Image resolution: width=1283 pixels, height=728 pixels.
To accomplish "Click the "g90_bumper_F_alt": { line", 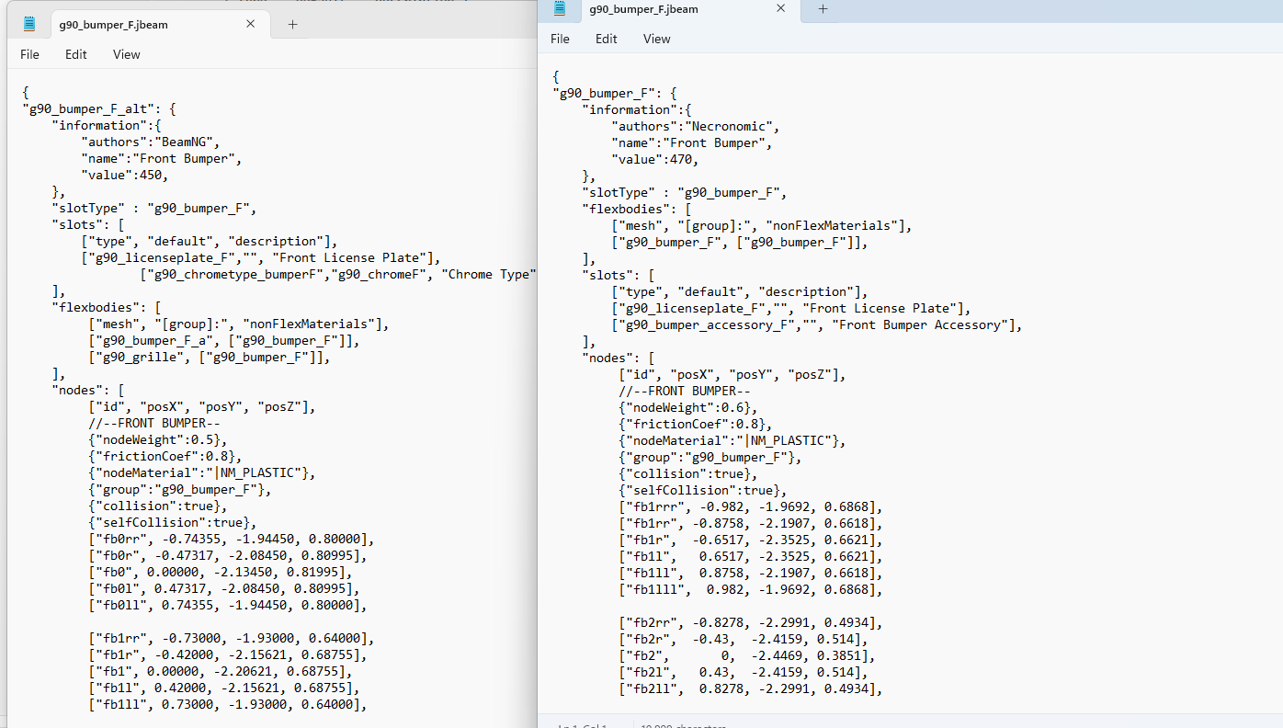I will click(99, 108).
